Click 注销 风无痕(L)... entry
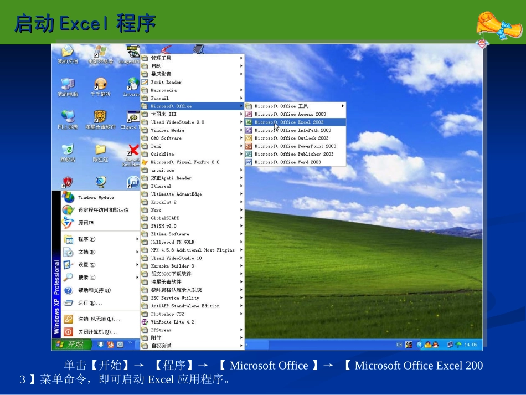The width and height of the screenshot is (526, 395). [100, 319]
